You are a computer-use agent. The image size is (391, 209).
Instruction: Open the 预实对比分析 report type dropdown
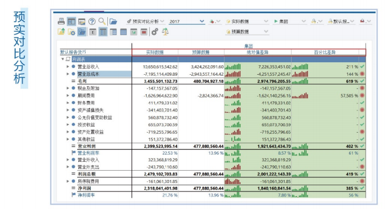(145, 21)
